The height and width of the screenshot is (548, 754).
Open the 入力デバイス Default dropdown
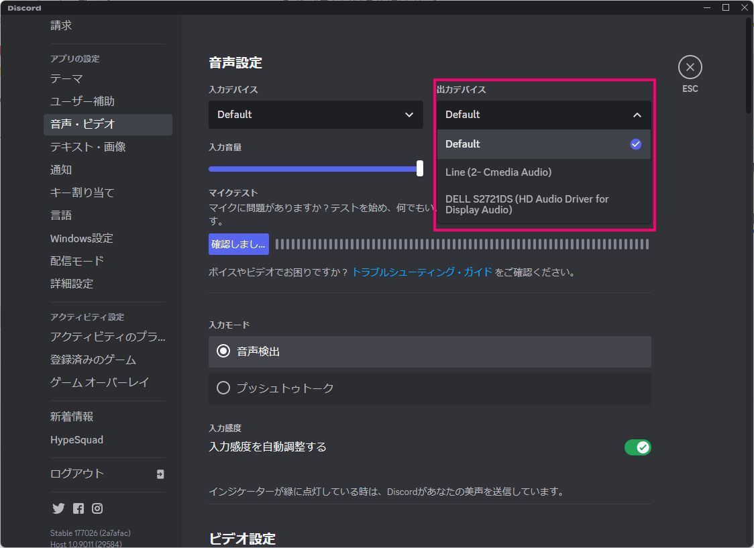tap(315, 115)
